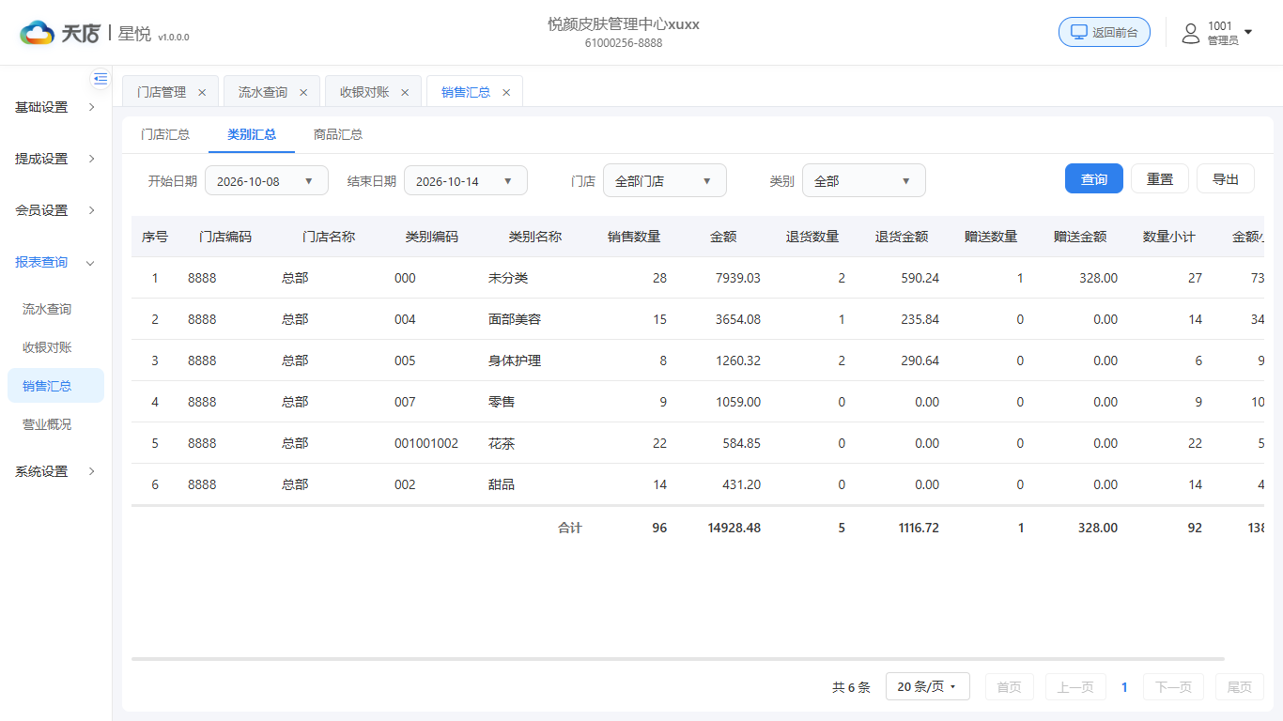The height and width of the screenshot is (721, 1283).
Task: Open 流水查询 in the sidebar
Action: pyautogui.click(x=55, y=309)
